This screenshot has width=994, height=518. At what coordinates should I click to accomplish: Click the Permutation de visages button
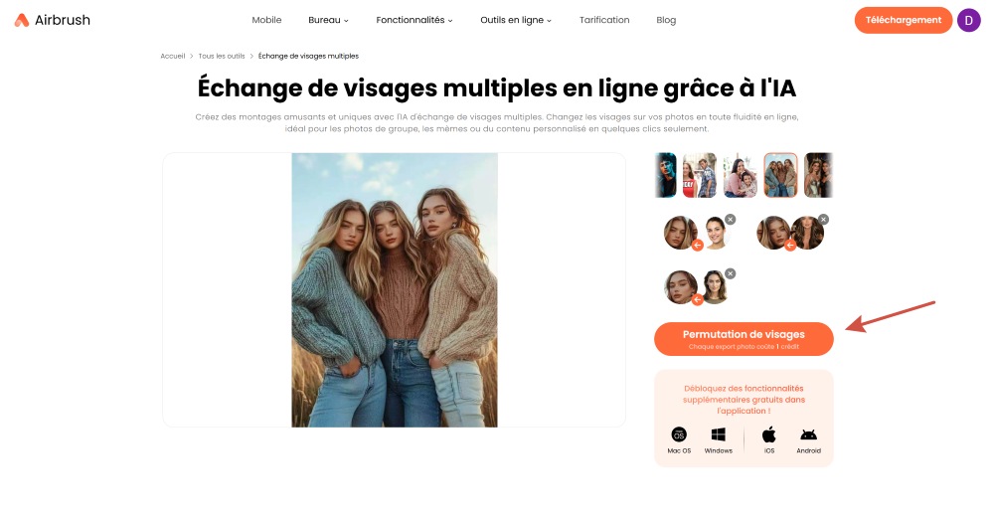(x=744, y=339)
